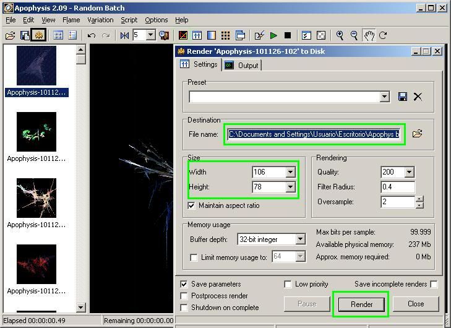The image size is (451, 328).
Task: Click the Close button in dialog
Action: pos(416,304)
